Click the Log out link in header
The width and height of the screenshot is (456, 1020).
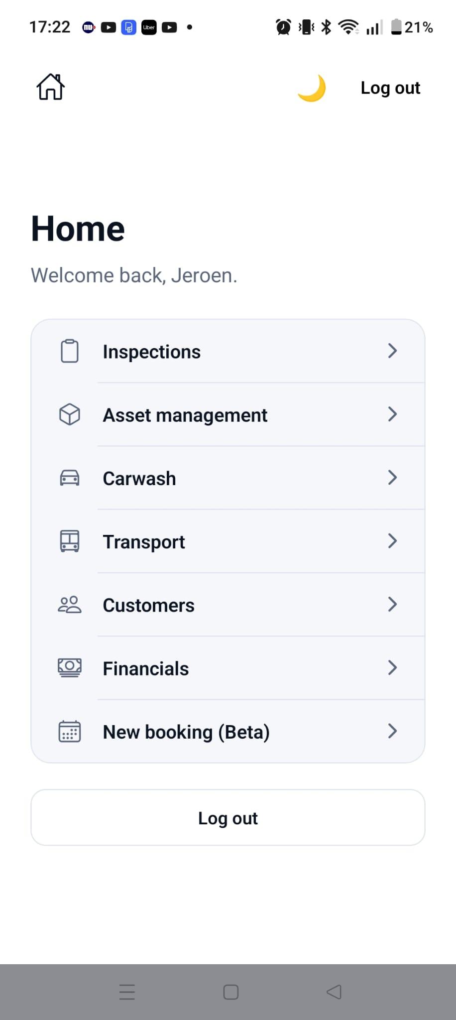click(390, 88)
